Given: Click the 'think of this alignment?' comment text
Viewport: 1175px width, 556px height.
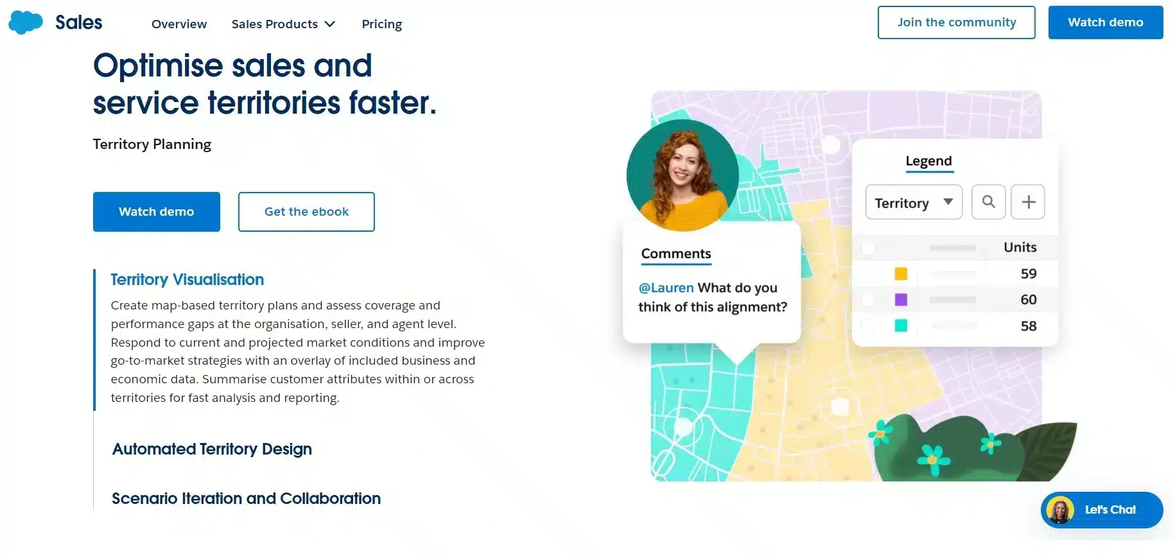Looking at the screenshot, I should tap(713, 307).
